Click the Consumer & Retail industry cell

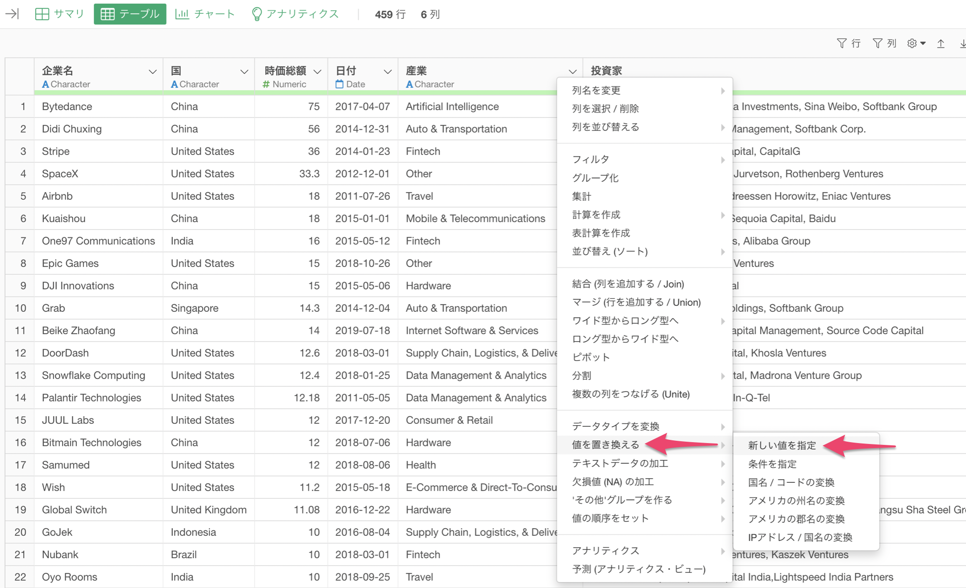(x=478, y=420)
